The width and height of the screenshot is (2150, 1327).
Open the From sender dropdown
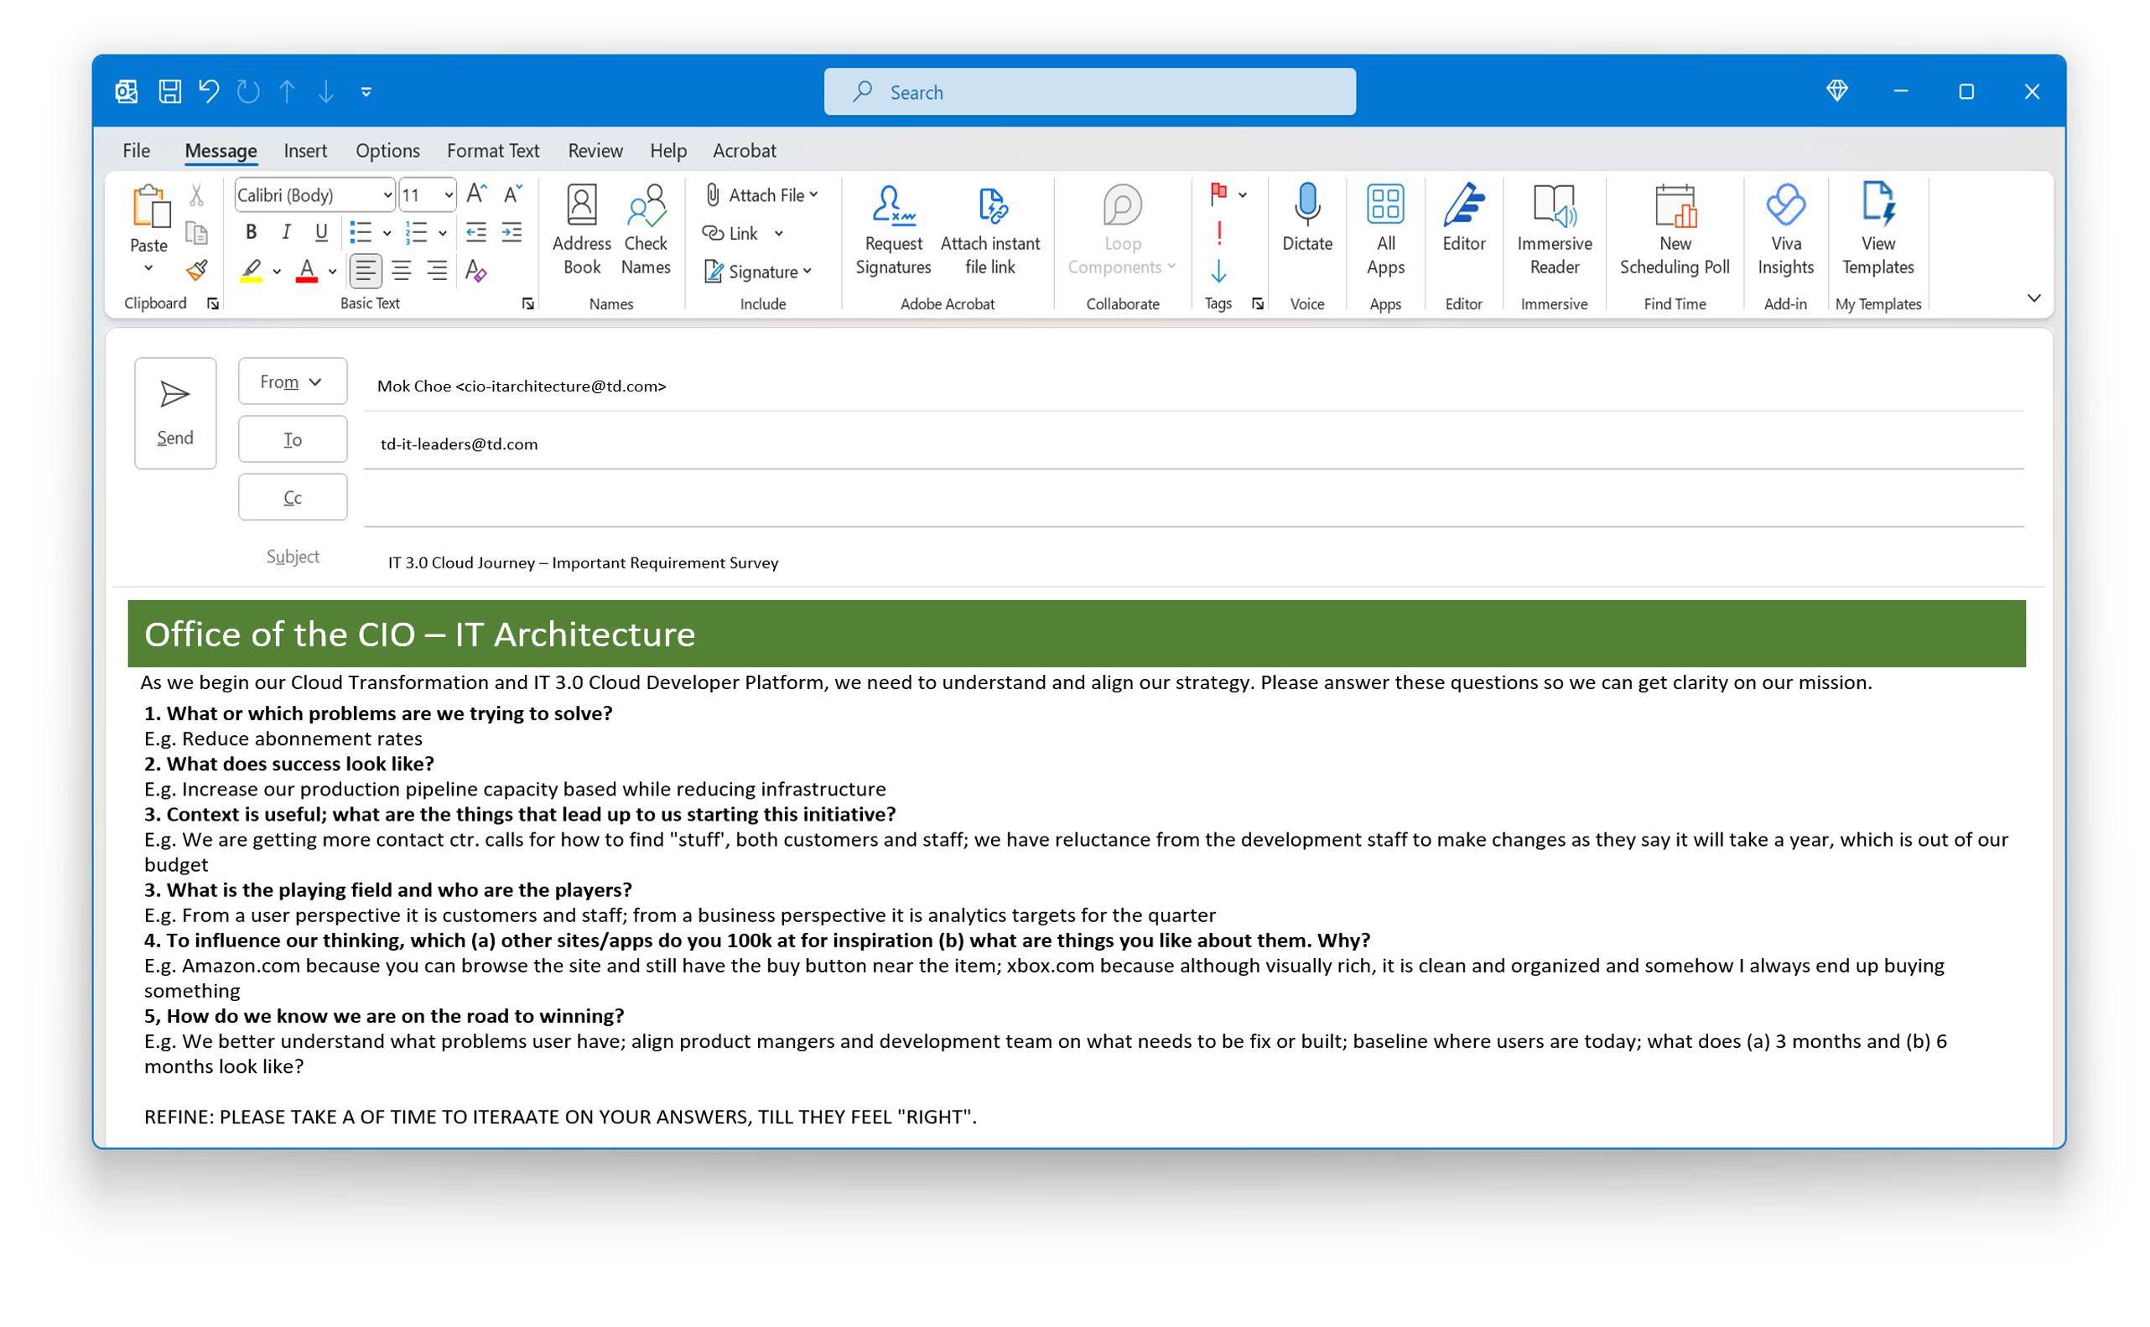293,381
